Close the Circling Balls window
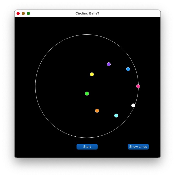The image size is (175, 177). pos(18,13)
